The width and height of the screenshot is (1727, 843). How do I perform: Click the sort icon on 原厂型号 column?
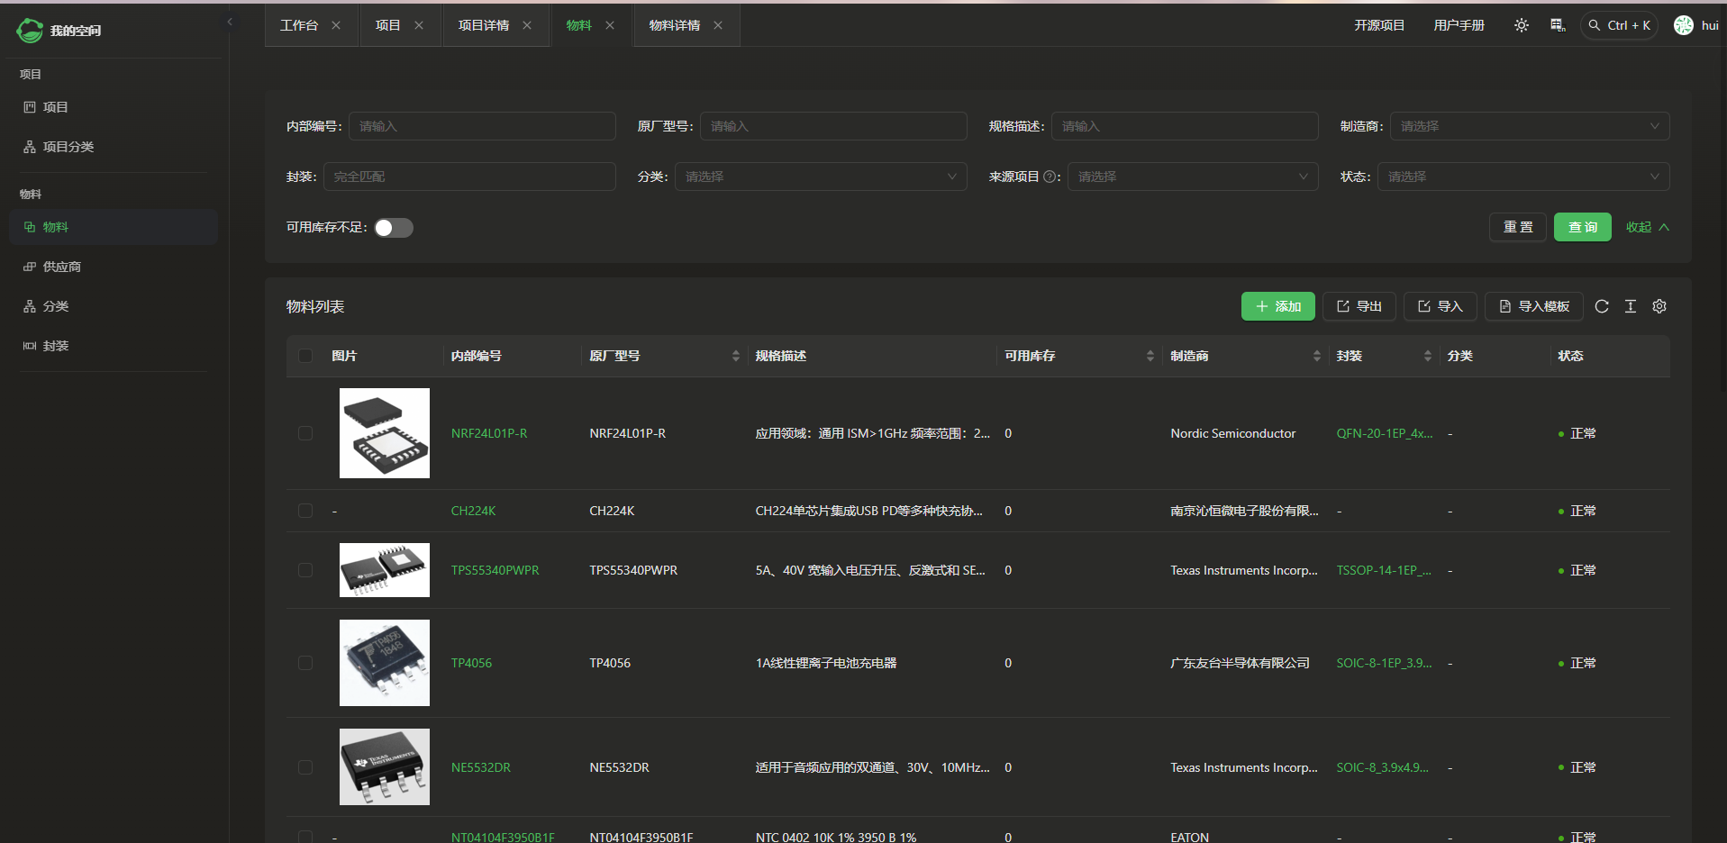735,356
